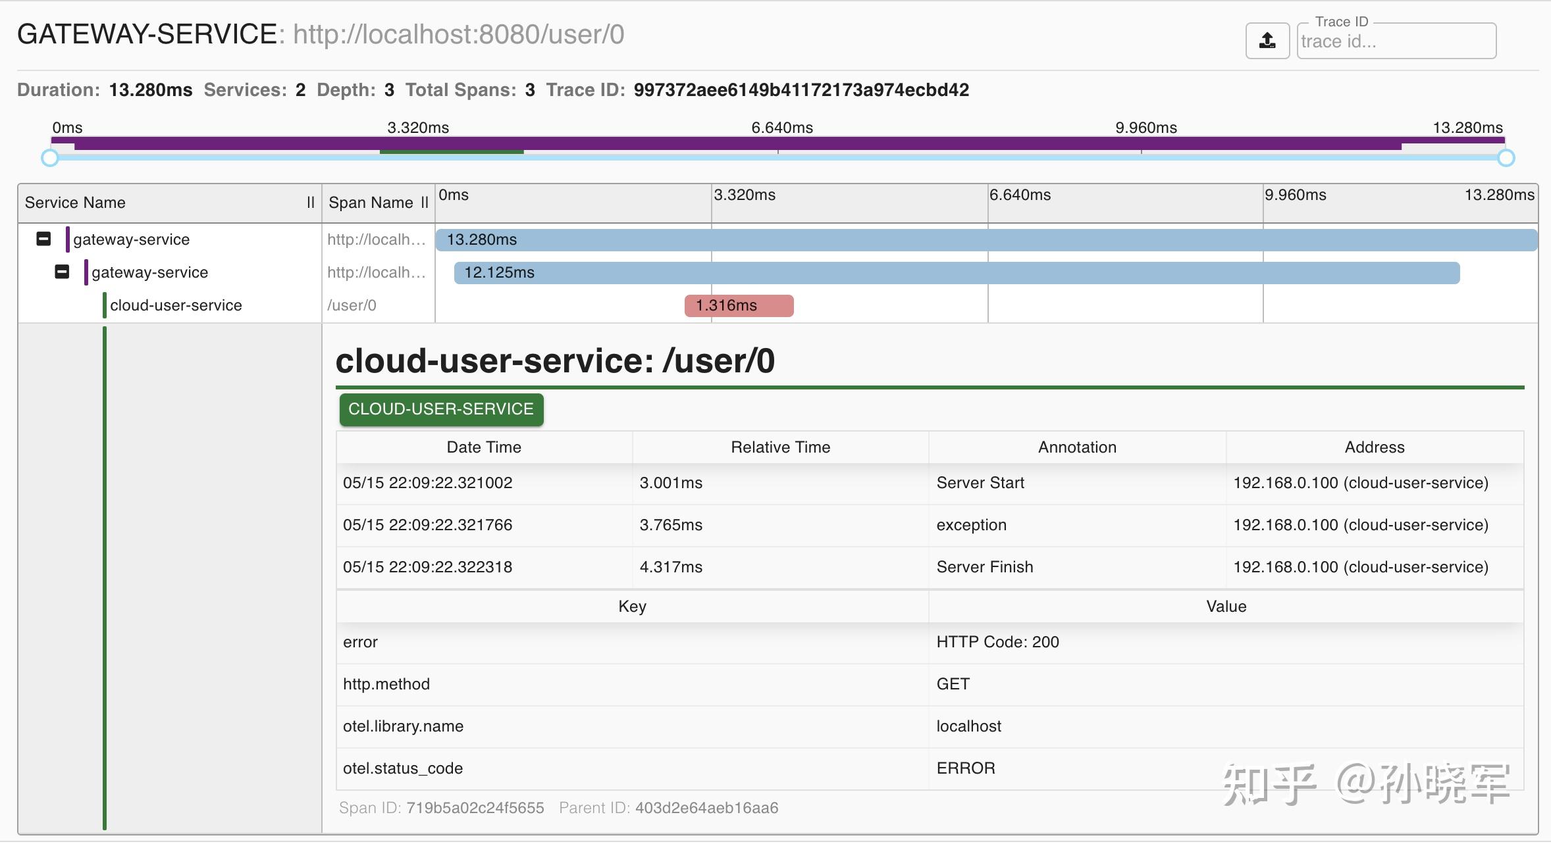Screen dimensions: 1551x846
Task: Click the left timeline range slider handle
Action: click(x=50, y=158)
